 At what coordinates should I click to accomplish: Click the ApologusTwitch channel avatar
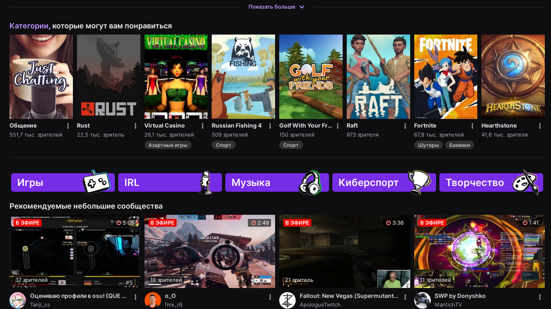tap(287, 300)
